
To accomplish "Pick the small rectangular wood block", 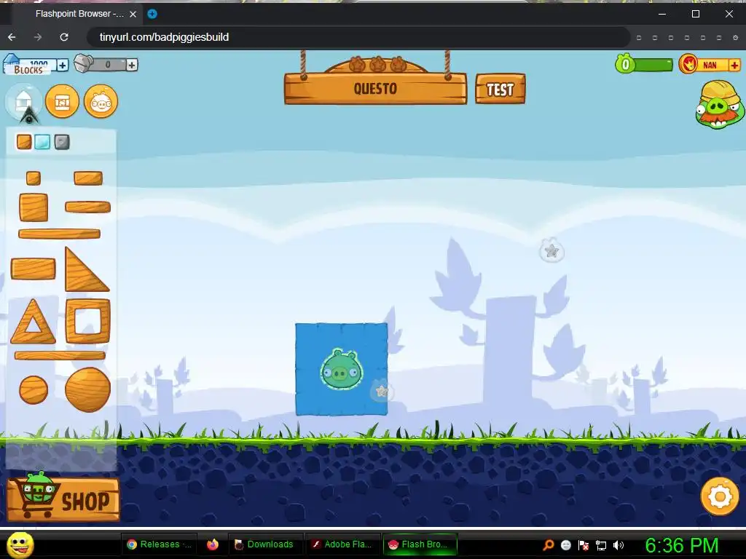I will [x=88, y=178].
